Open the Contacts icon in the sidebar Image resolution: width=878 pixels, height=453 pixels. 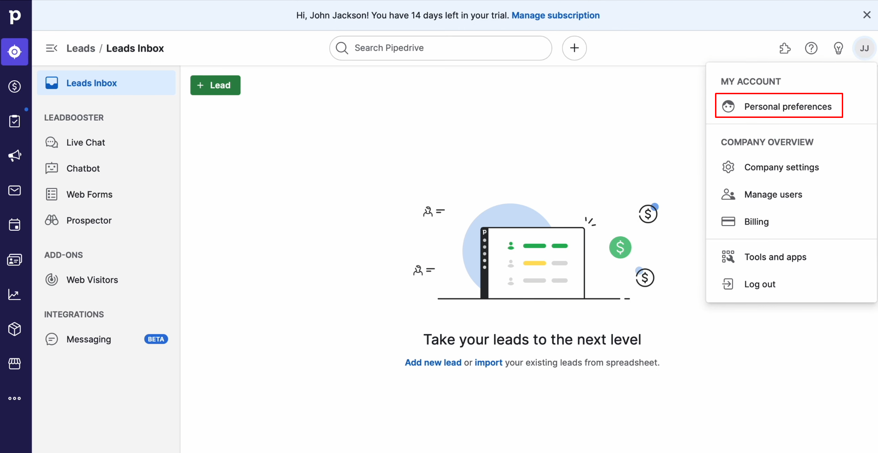[14, 259]
